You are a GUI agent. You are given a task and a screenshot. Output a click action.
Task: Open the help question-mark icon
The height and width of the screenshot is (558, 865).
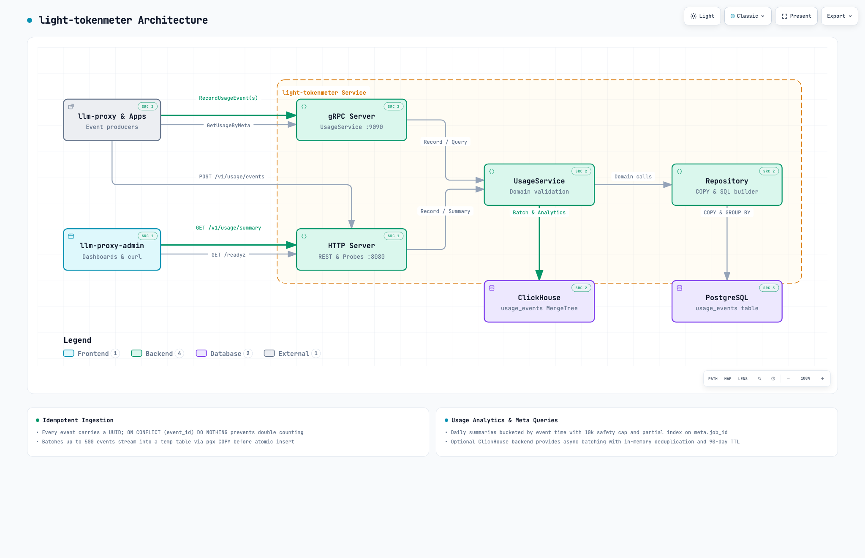[x=773, y=379]
